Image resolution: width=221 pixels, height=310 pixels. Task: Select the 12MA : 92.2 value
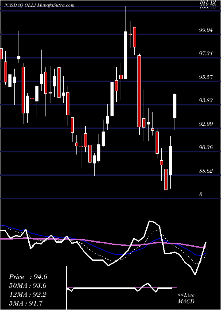pyautogui.click(x=28, y=294)
